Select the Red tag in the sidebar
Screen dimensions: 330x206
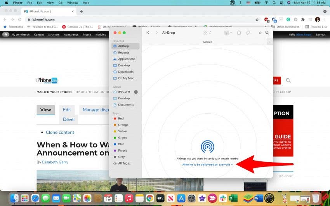tap(121, 118)
